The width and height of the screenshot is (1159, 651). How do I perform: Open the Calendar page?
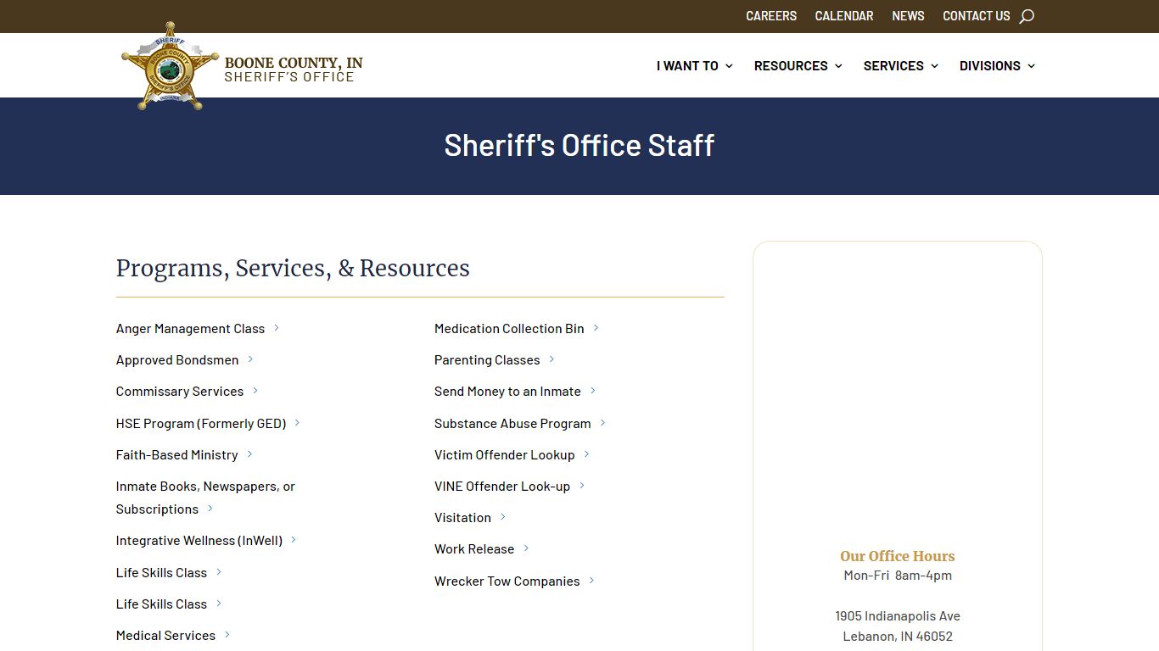[844, 16]
